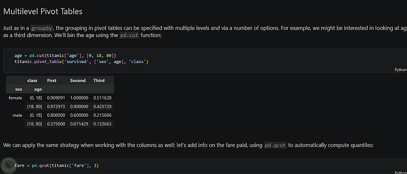
Task: Click the inline pd.cut code reference
Action: pos(129,35)
